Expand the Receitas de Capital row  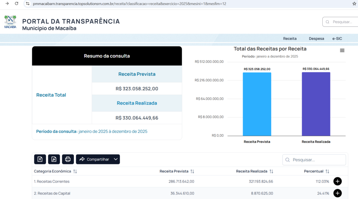click(x=337, y=193)
